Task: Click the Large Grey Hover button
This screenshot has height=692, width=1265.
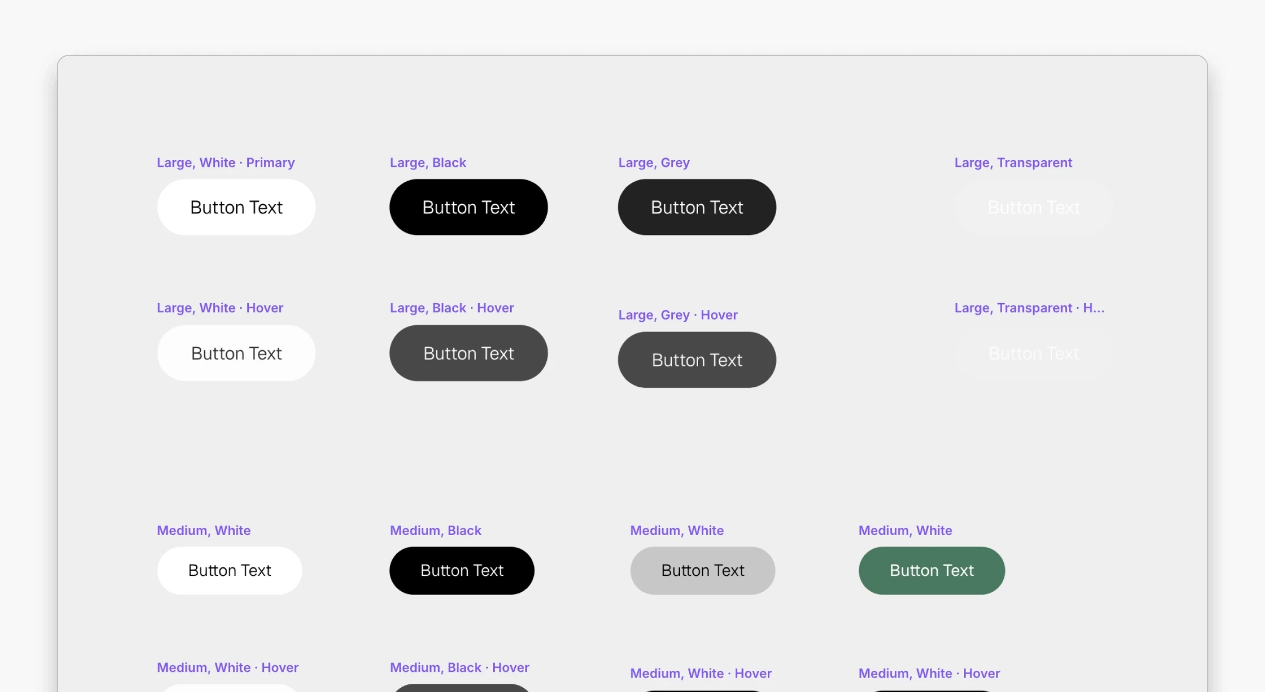Action: click(697, 360)
